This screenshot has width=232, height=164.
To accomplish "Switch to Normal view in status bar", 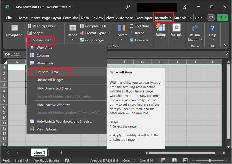I will (163, 160).
